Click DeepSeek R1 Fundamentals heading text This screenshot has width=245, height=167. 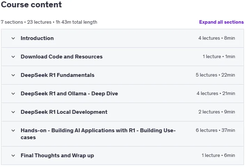coord(58,75)
